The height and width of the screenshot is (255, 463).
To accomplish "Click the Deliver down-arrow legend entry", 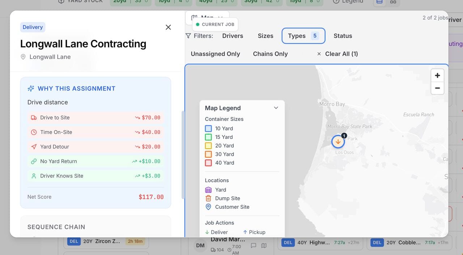I will (216, 232).
